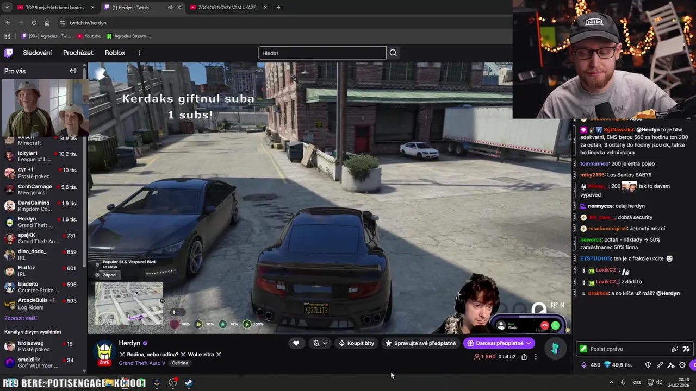696x391 pixels.
Task: Open the Roblox menu item
Action: (115, 53)
